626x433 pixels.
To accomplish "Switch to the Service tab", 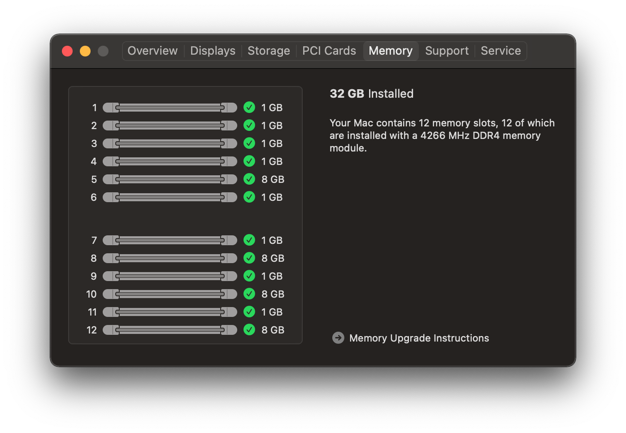I will [500, 51].
